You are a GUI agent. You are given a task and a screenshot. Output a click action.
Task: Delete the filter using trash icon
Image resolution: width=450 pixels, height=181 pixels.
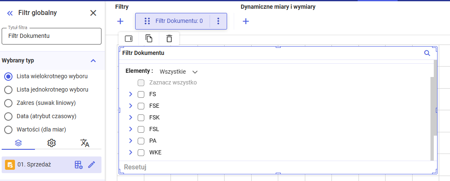[x=169, y=39]
